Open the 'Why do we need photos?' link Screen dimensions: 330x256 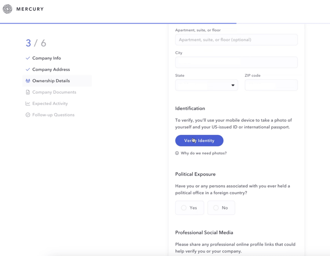(204, 153)
